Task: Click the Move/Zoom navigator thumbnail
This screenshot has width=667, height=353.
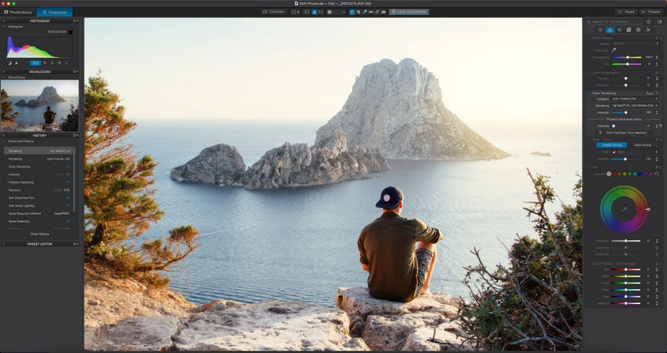Action: 39,105
